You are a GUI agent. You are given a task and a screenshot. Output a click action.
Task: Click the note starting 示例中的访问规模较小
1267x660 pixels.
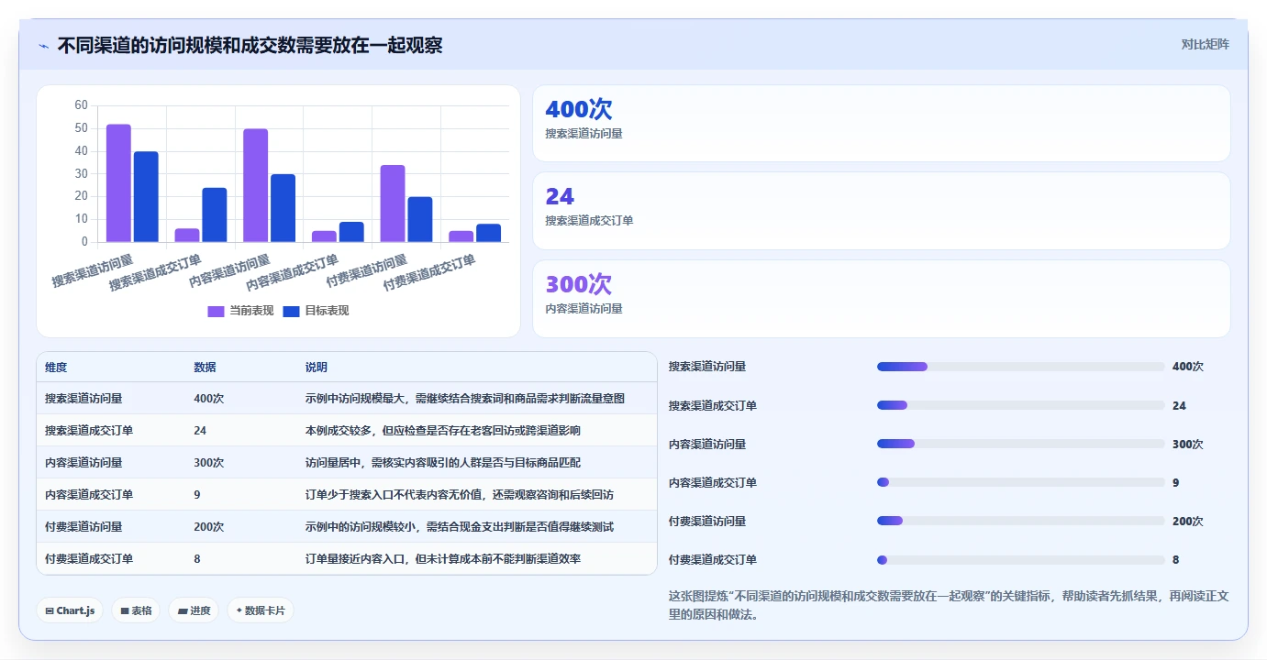click(x=460, y=527)
